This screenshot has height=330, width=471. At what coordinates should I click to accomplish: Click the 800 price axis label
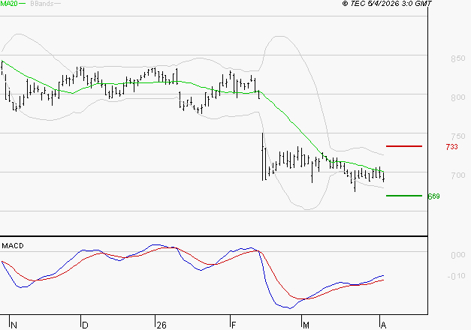[457, 97]
